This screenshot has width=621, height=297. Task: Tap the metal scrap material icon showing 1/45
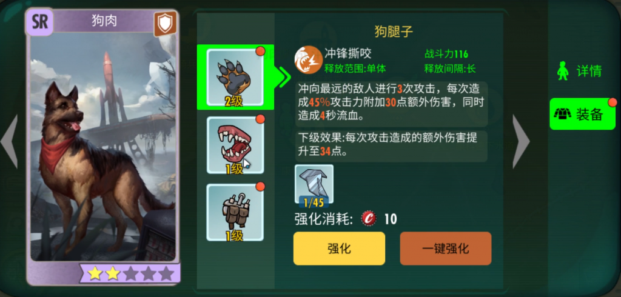coord(314,184)
